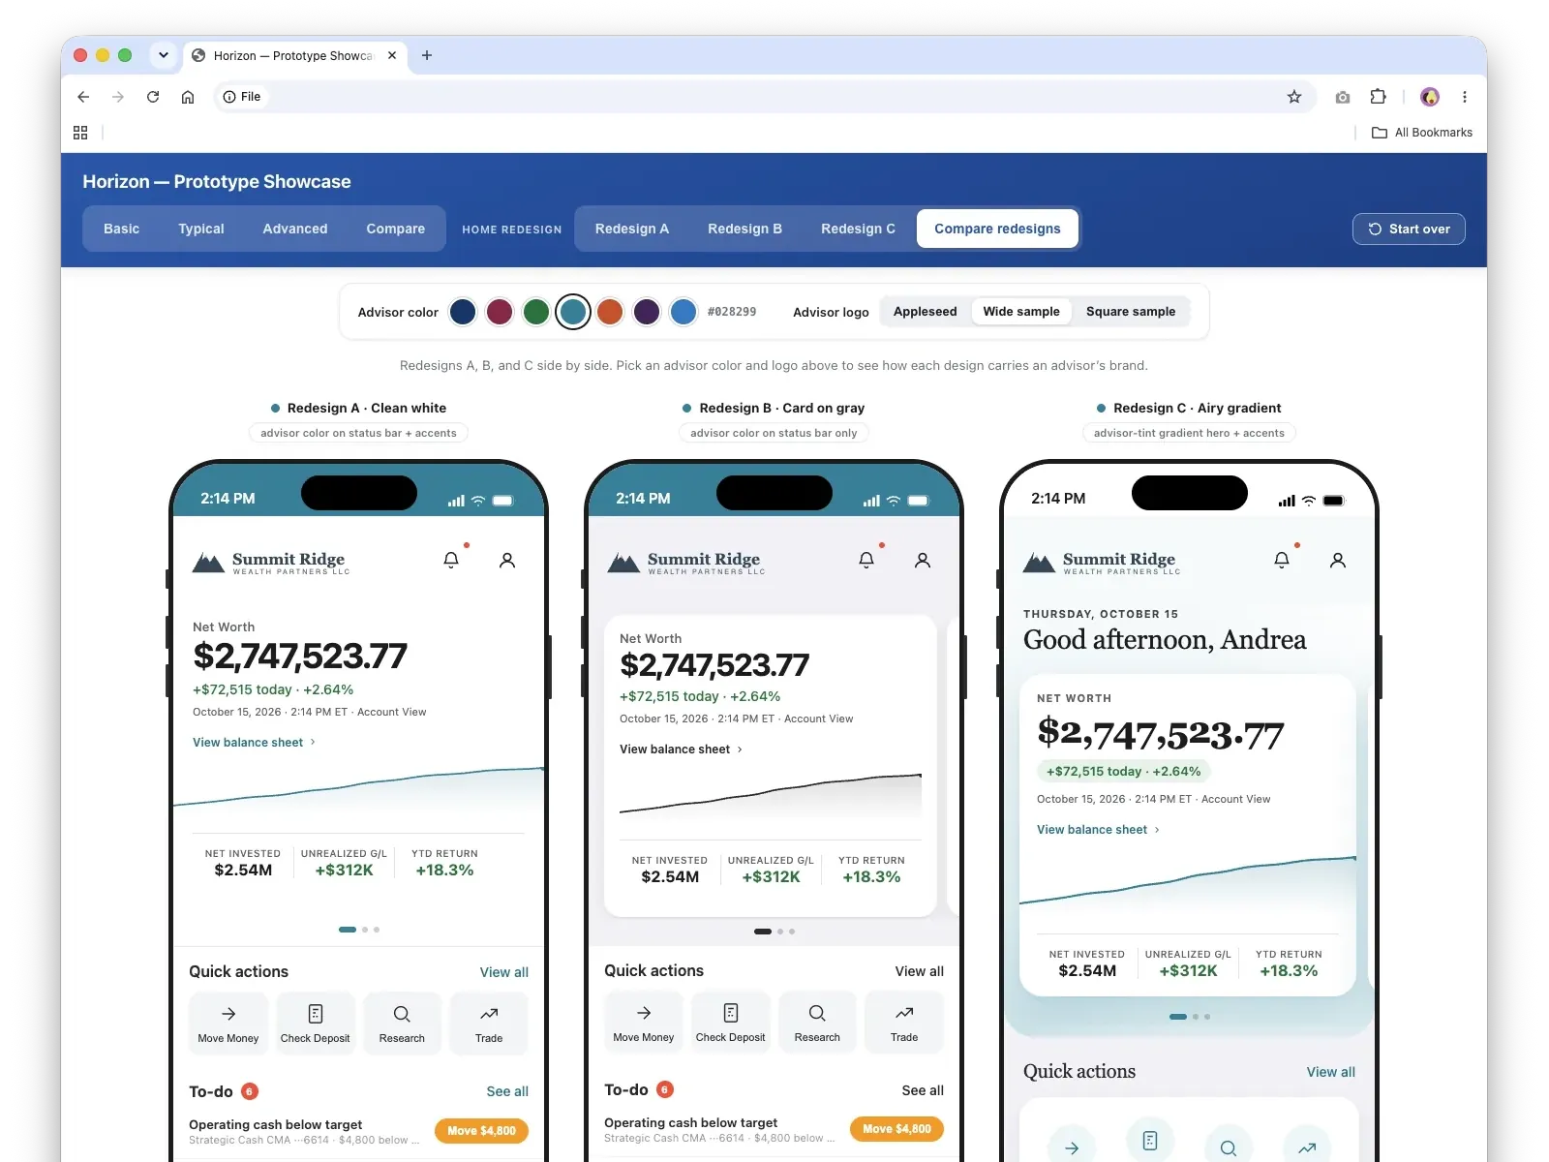This screenshot has width=1549, height=1162.
Task: Tap Check Deposit action in Redesign A
Action: point(316,1024)
